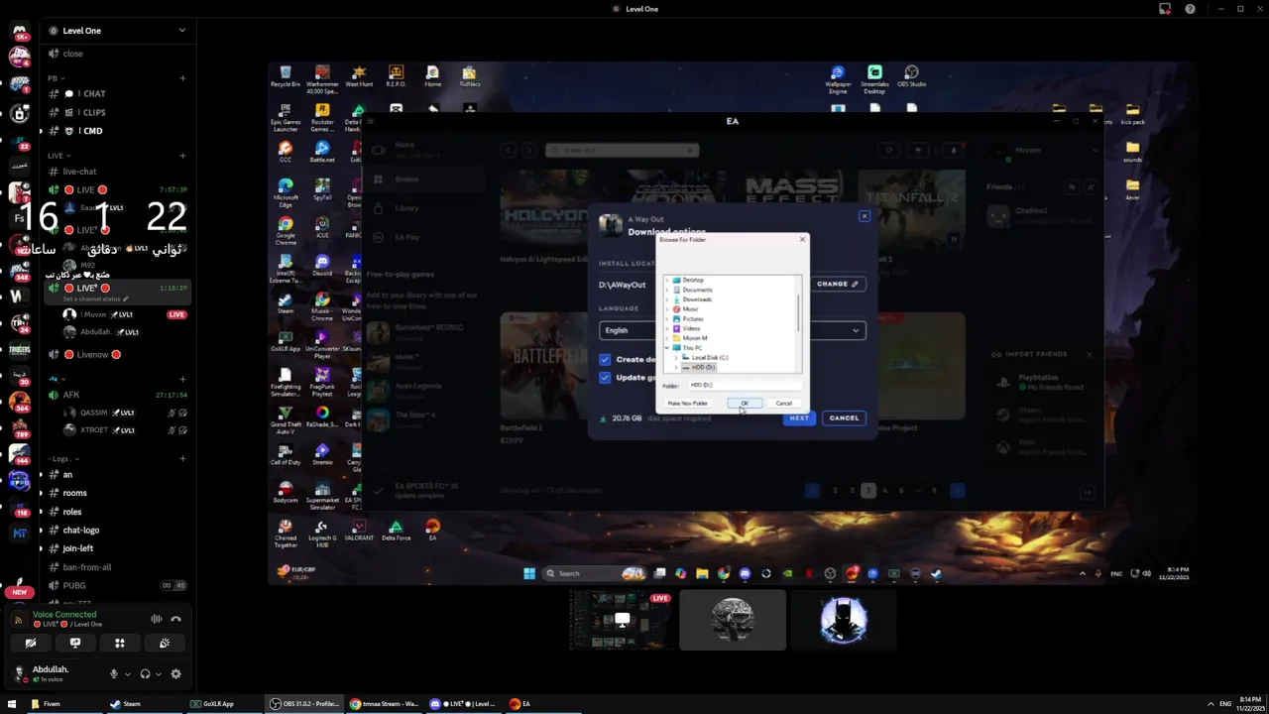Open microphone input options arrow

[x=127, y=674]
